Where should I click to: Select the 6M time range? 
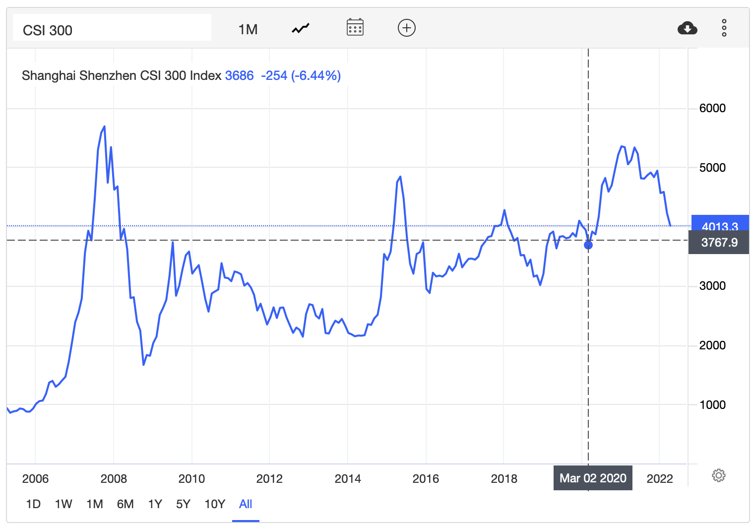point(125,504)
